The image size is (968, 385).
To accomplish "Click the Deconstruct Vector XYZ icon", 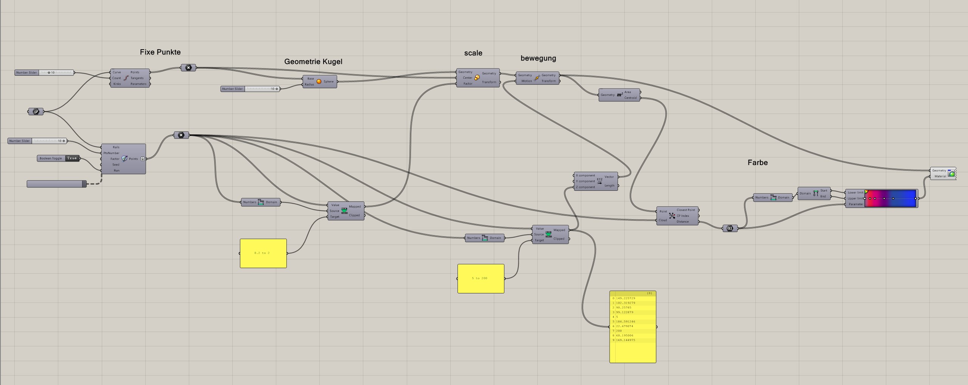I will tap(599, 181).
